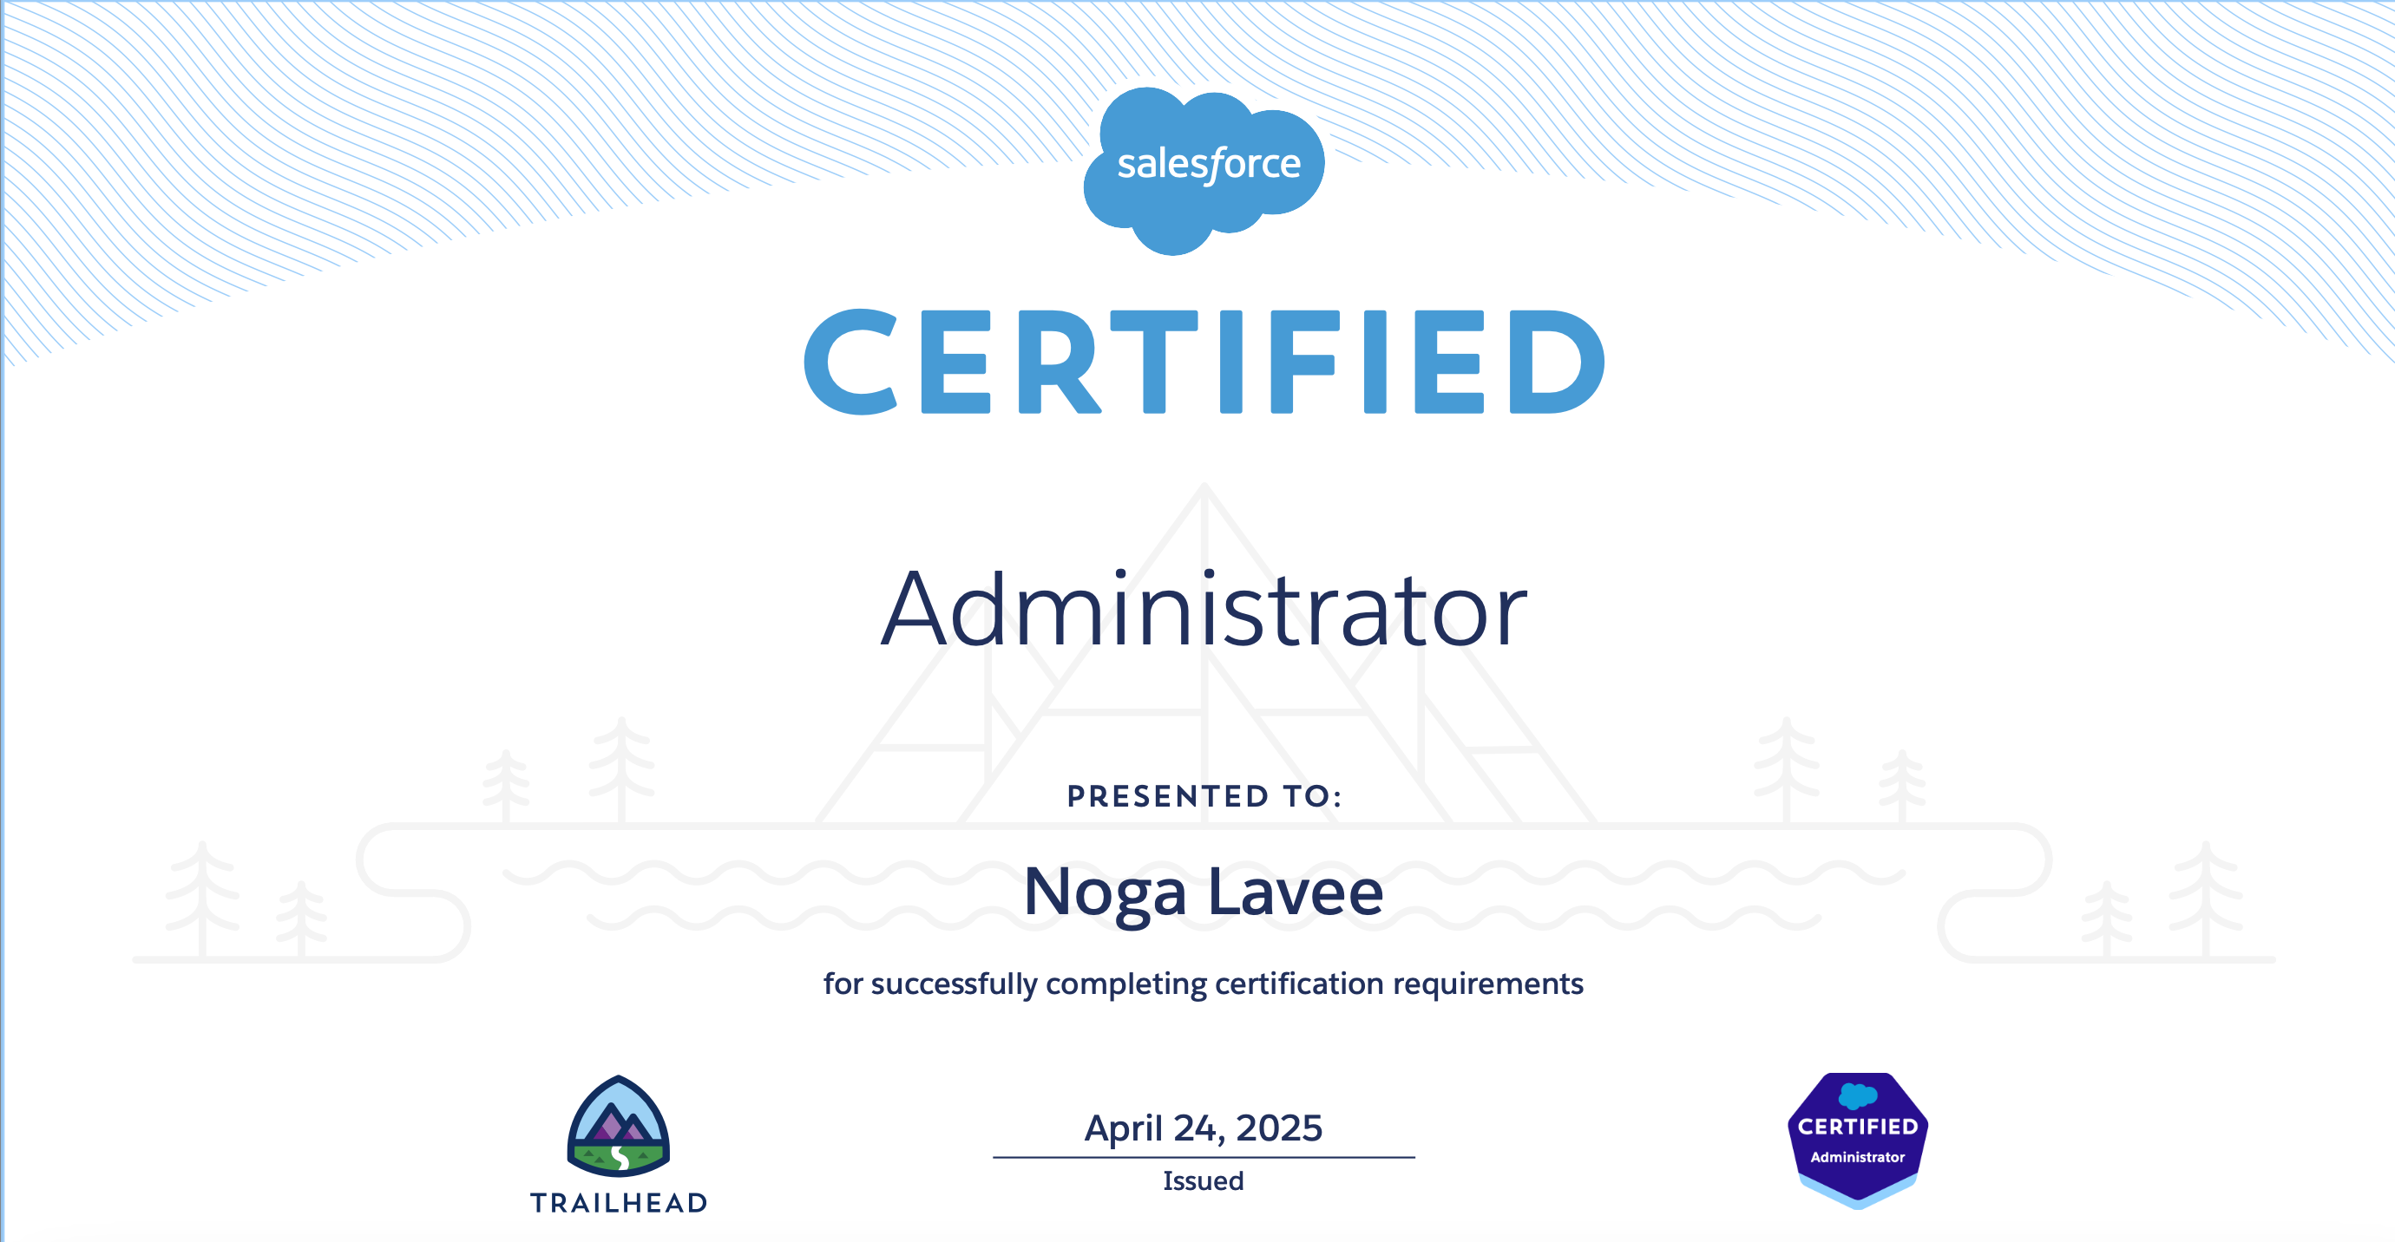Click the PRESENTED TO: label
This screenshot has width=2395, height=1242.
[x=1204, y=796]
